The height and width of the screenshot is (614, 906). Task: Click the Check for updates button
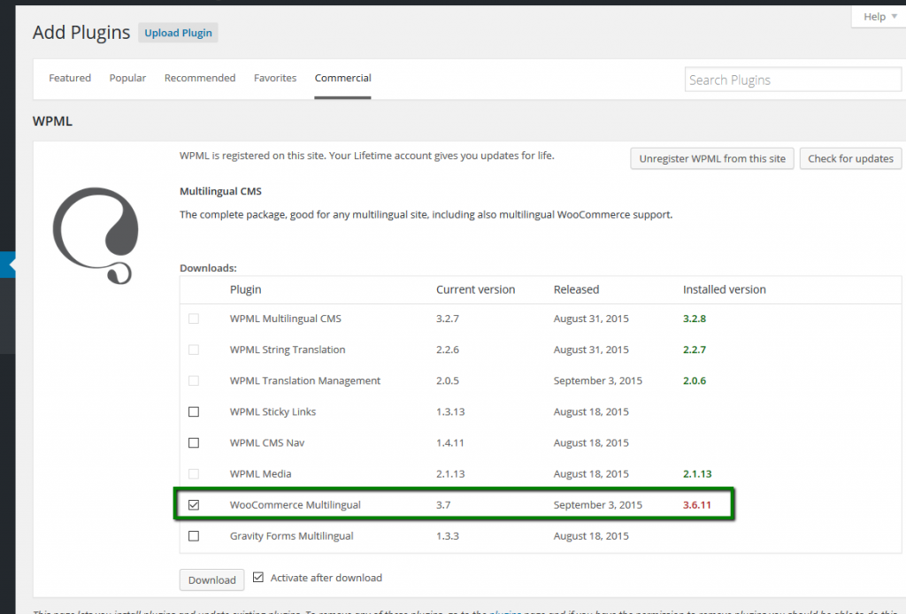pos(850,159)
